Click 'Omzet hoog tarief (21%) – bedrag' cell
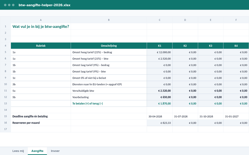 109,52
